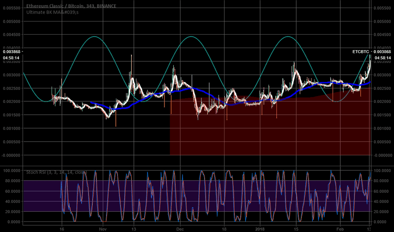Screen dimensions: 394x232
Task: Click the ETCBTC 0.003868 price tag on right axis
Action: point(372,51)
